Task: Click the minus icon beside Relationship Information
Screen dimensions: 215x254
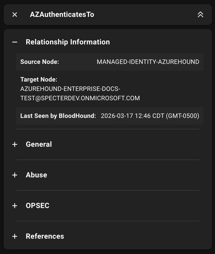Action: click(x=15, y=42)
